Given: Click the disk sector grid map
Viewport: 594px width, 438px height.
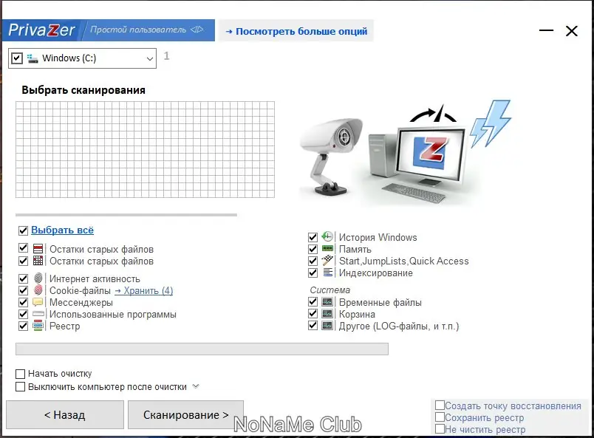Looking at the screenshot, I should (x=145, y=149).
